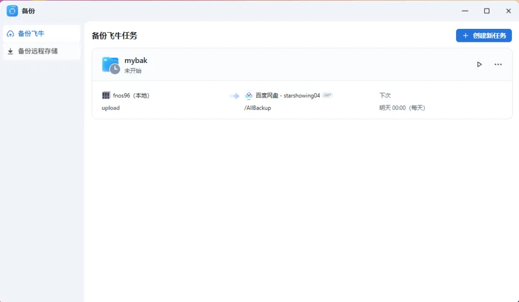Click the mybak folder clock icon
Screen dimensions: 519x302
point(111,65)
